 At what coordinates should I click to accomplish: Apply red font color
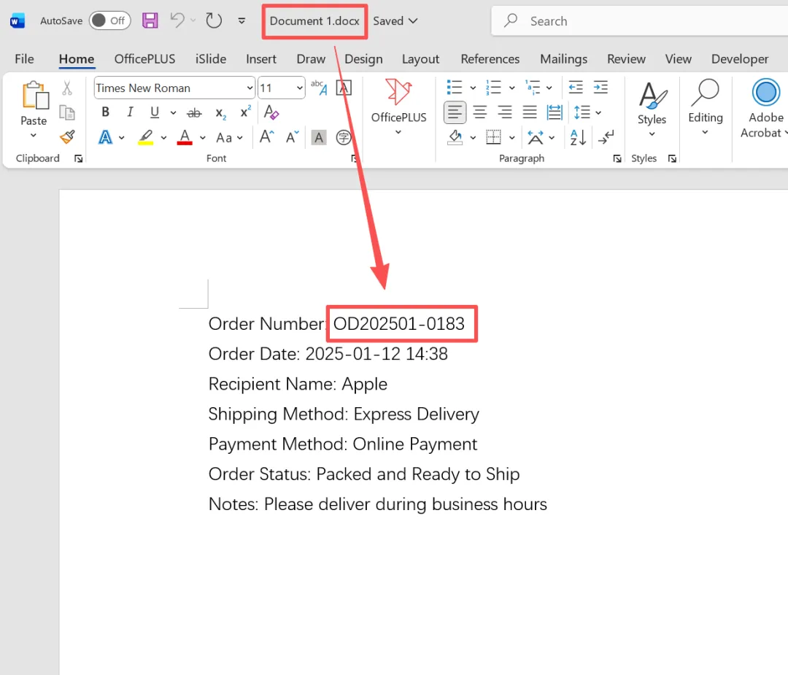(x=185, y=137)
